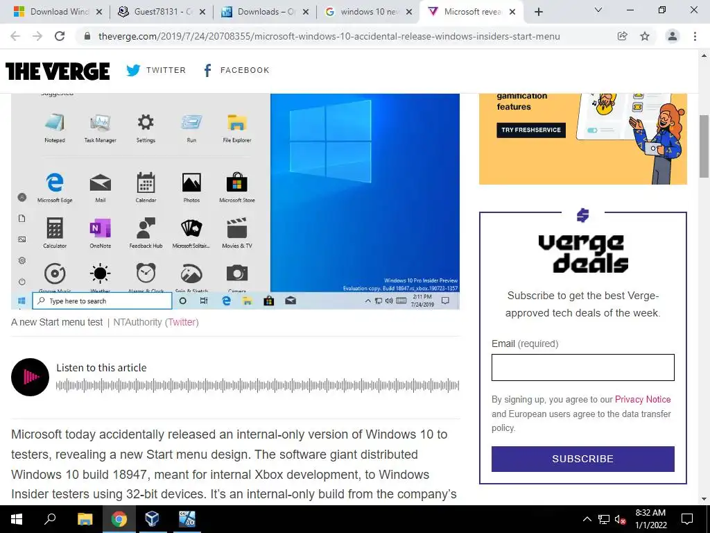
Task: Close the Guest78131 tab
Action: point(202,12)
